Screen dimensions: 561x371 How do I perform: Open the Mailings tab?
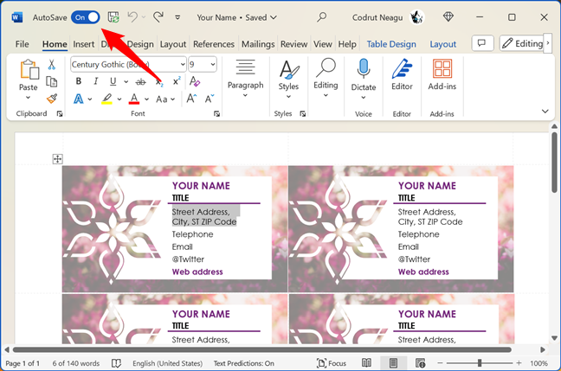click(258, 44)
